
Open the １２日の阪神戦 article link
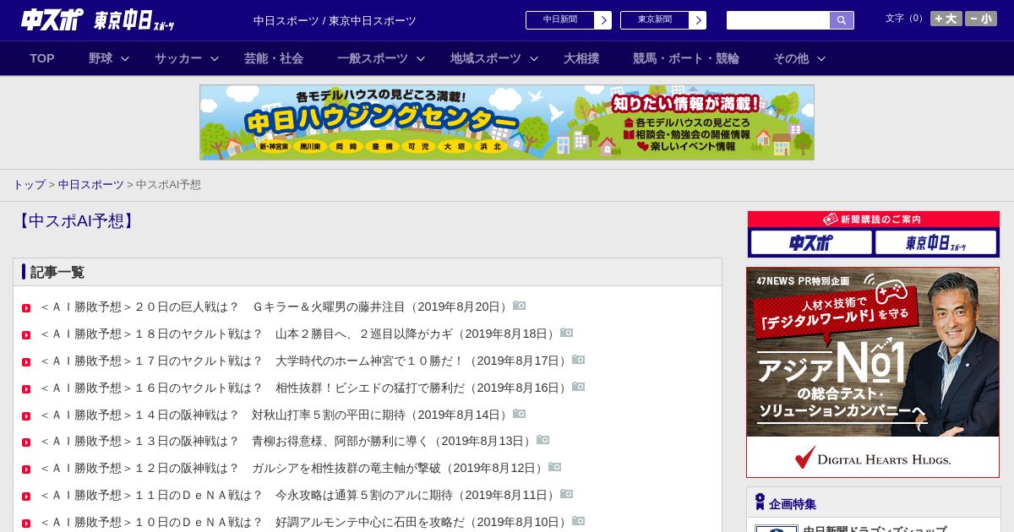pos(293,468)
